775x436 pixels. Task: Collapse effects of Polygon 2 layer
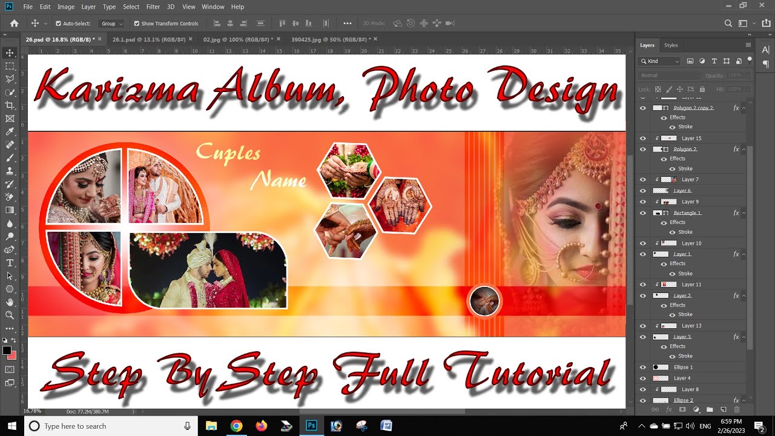coord(744,149)
